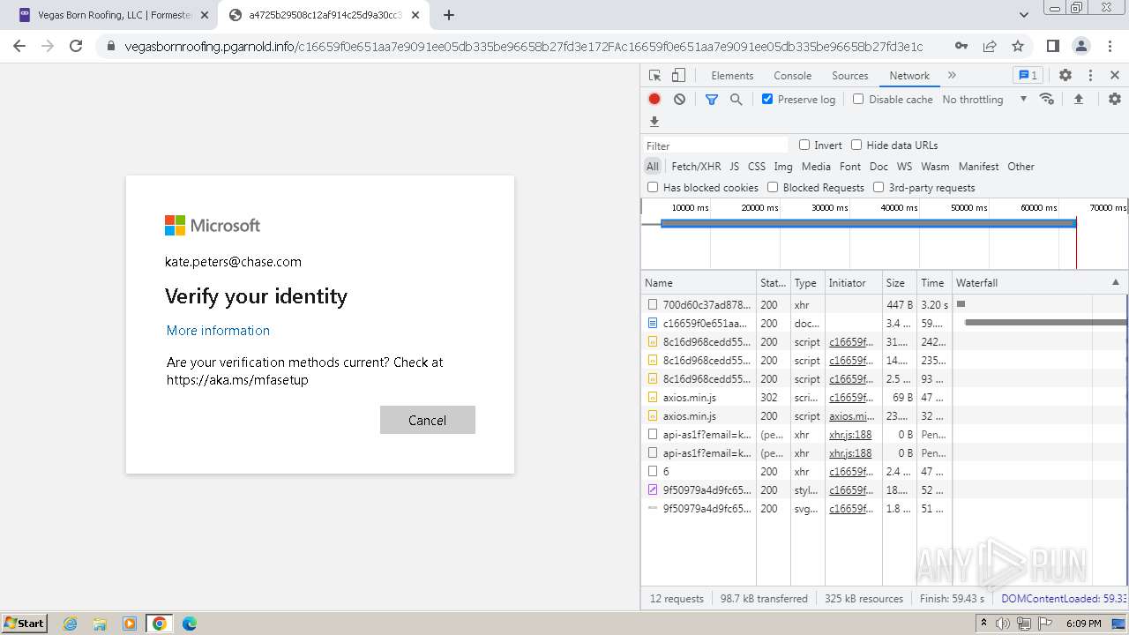1129x635 pixels.
Task: Go back in browser
Action: click(19, 46)
